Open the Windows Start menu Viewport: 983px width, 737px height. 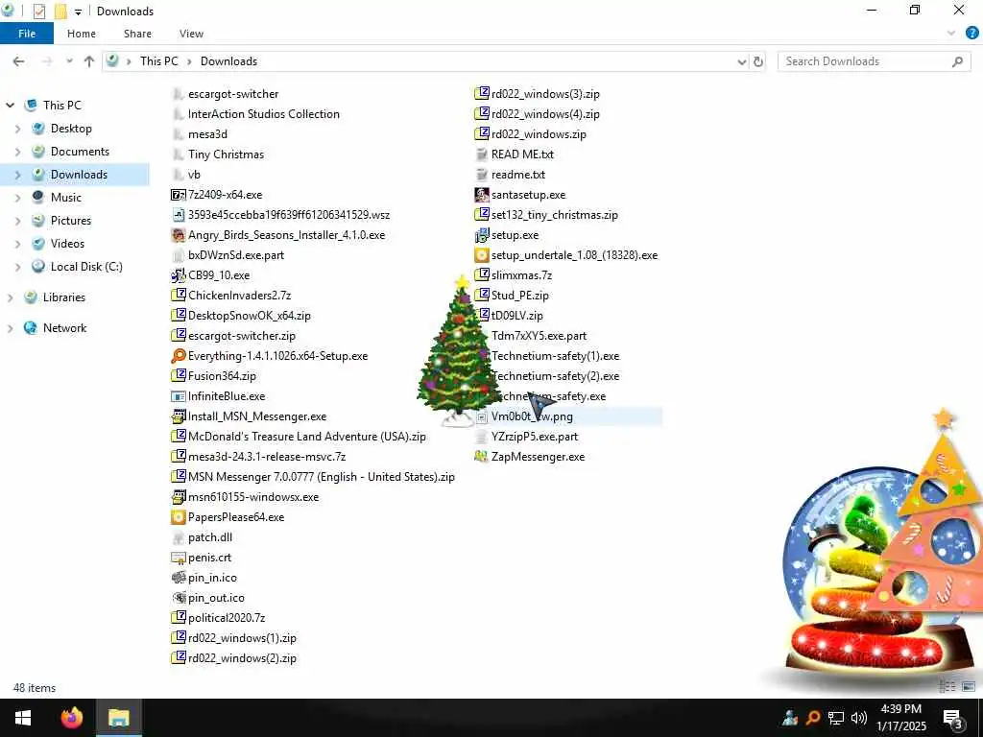pyautogui.click(x=23, y=718)
